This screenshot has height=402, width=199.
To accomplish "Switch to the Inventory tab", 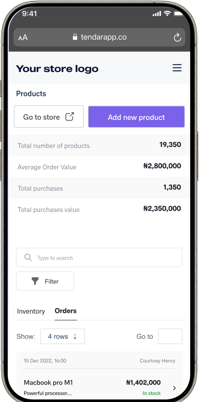I will point(31,311).
